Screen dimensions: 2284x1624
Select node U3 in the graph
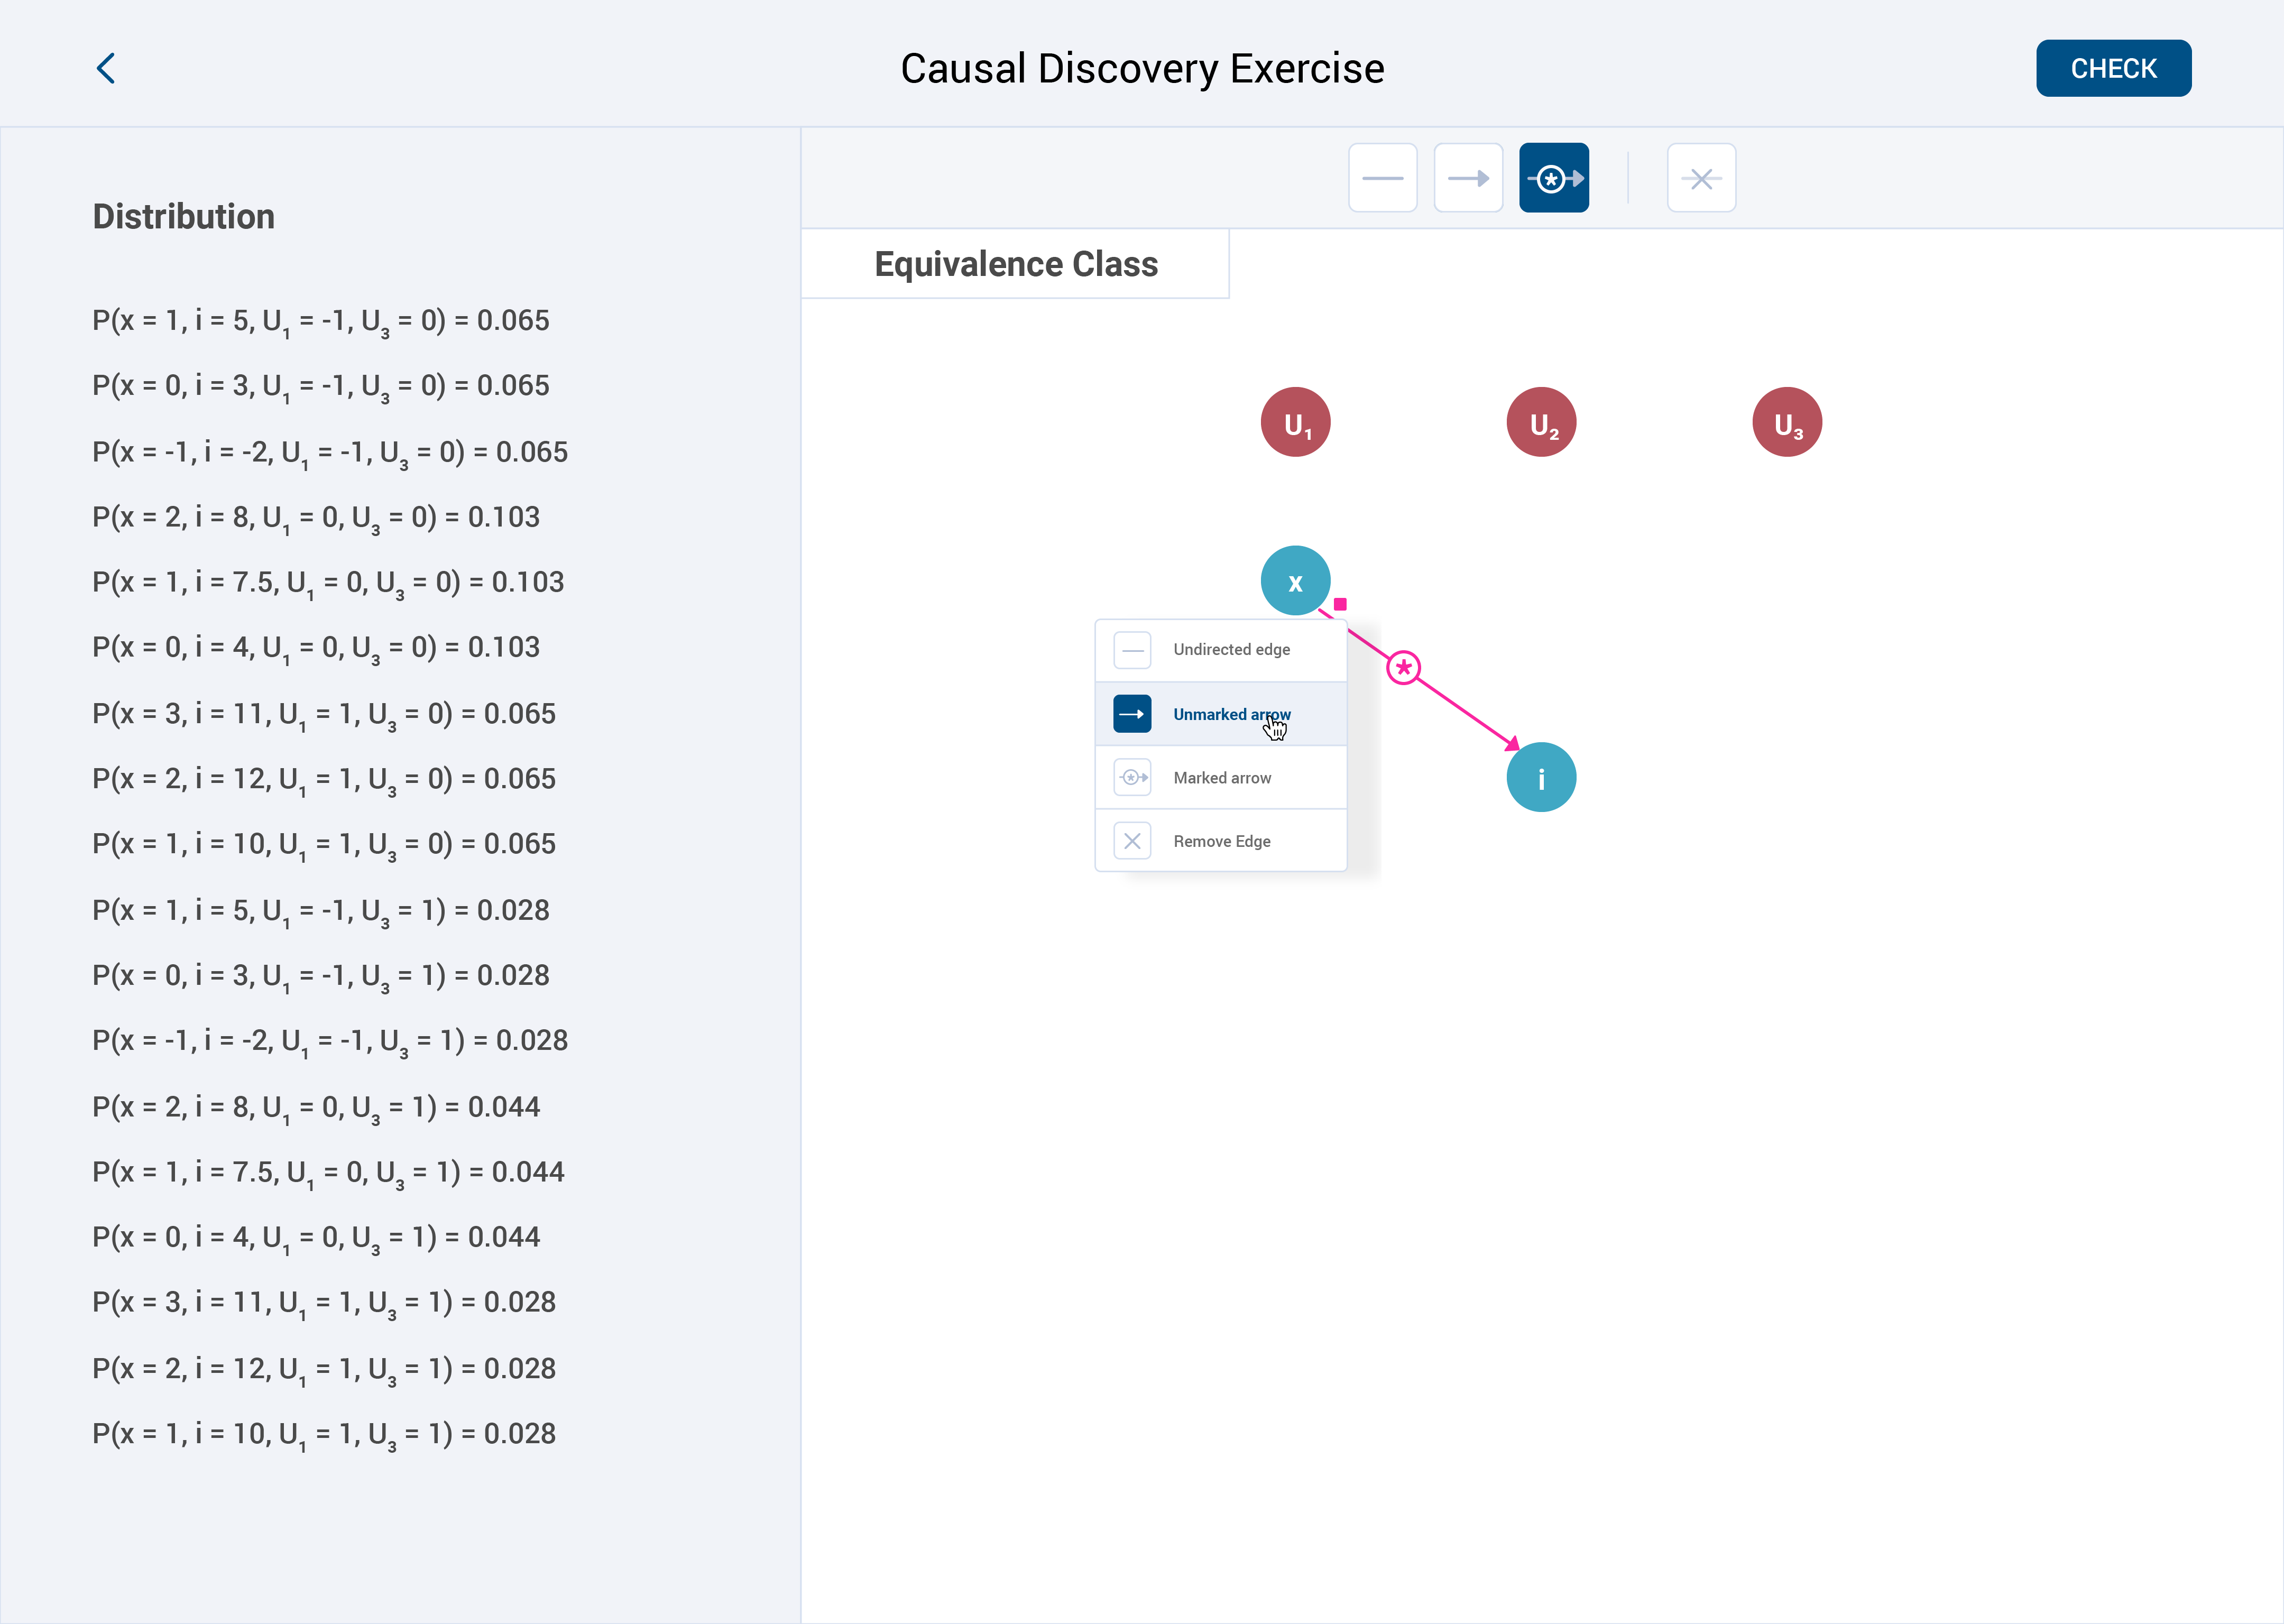tap(1787, 422)
